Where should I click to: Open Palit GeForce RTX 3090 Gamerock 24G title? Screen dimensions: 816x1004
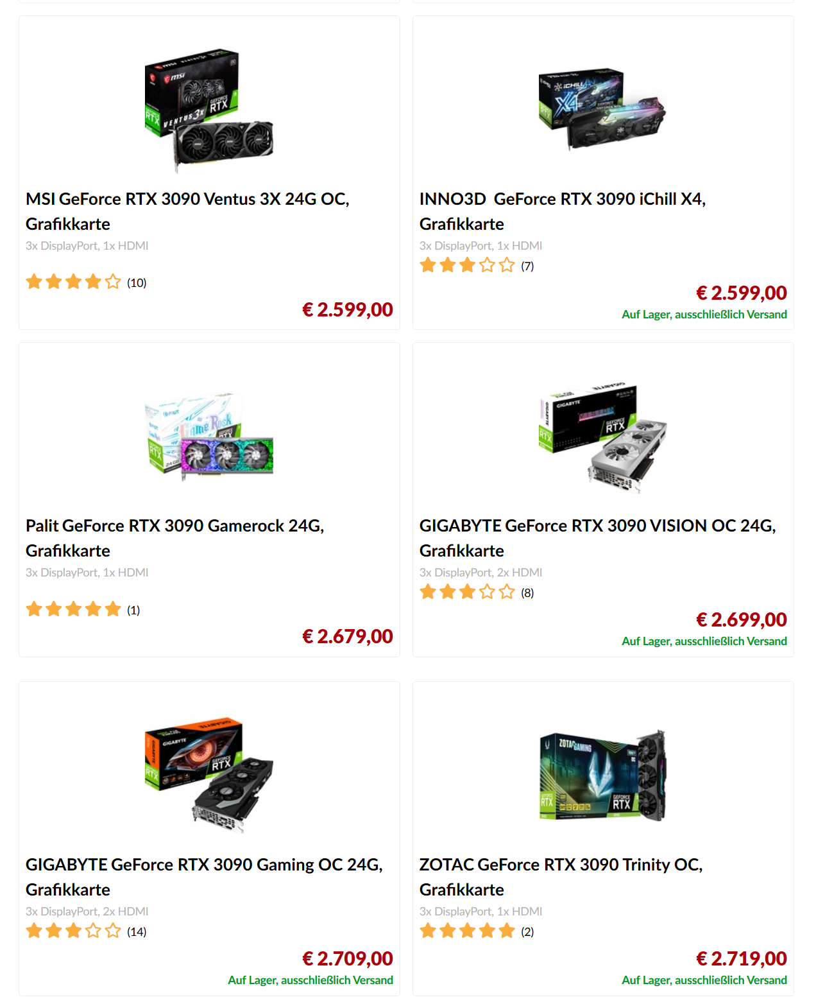coord(174,538)
